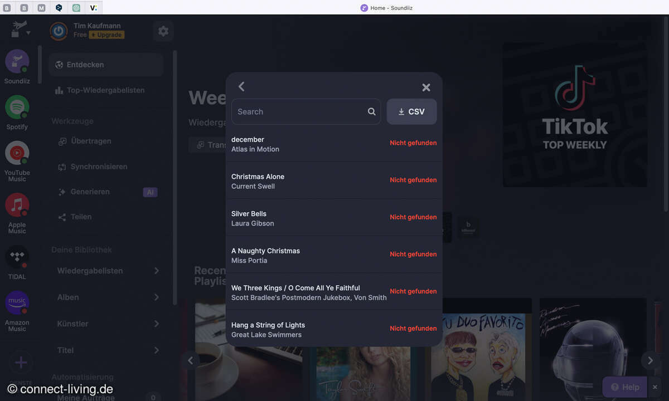Click the sidebar services scrollbar
The image size is (669, 401).
tap(40, 64)
